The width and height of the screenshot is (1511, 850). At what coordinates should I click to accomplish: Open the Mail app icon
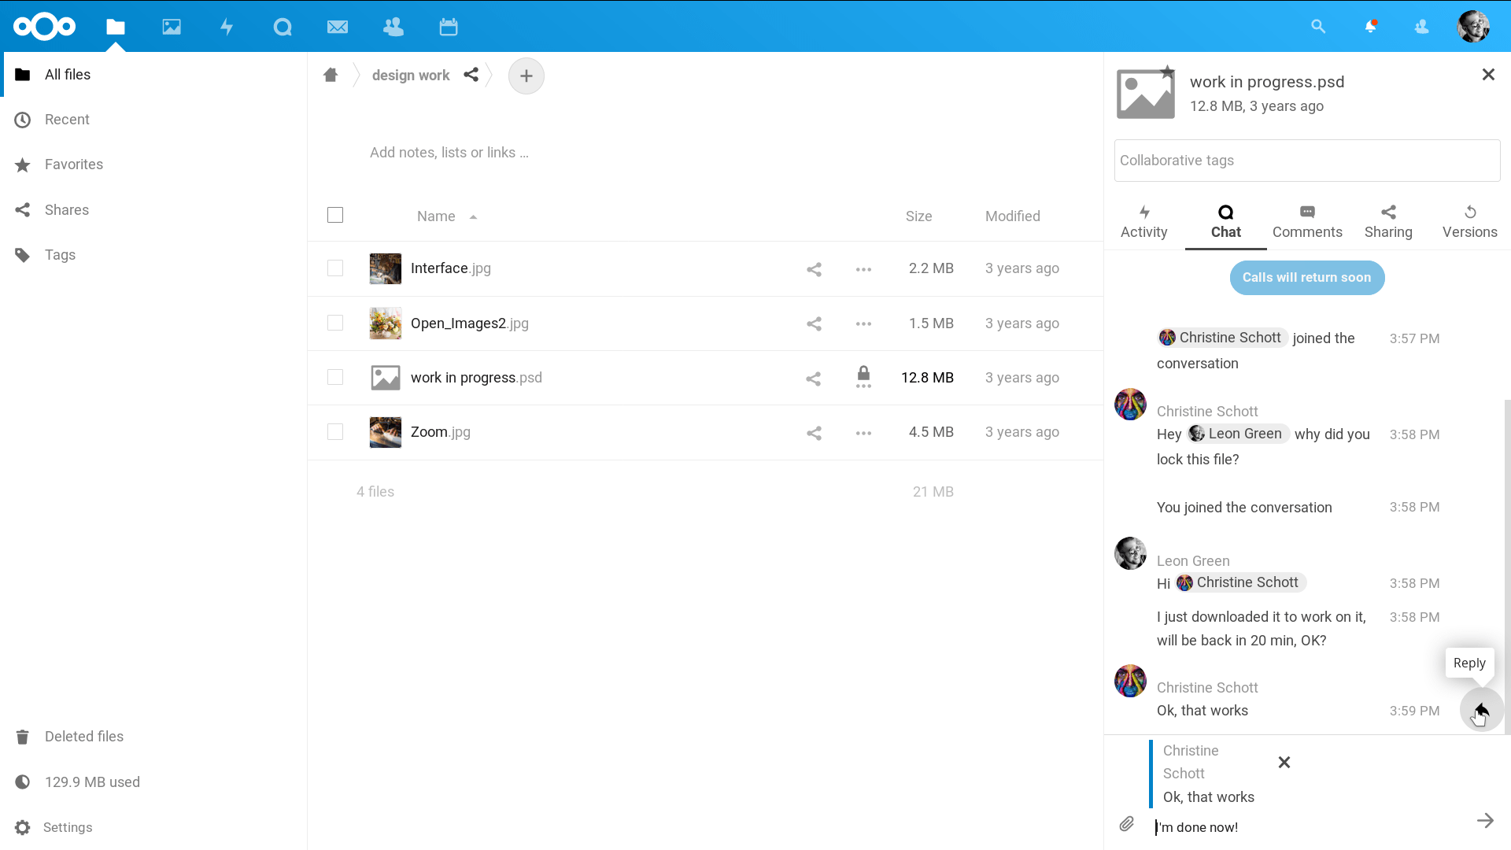click(338, 28)
